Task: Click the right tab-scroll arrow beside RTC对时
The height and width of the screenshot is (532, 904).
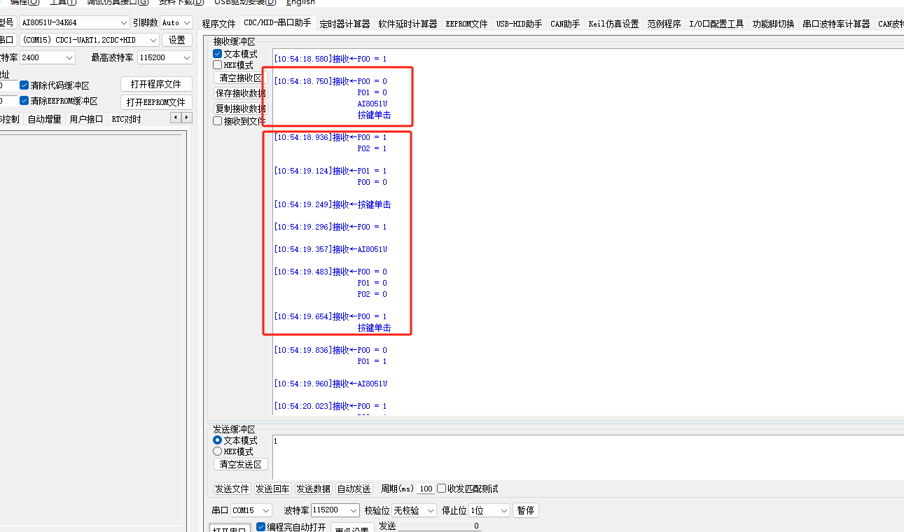Action: (186, 118)
